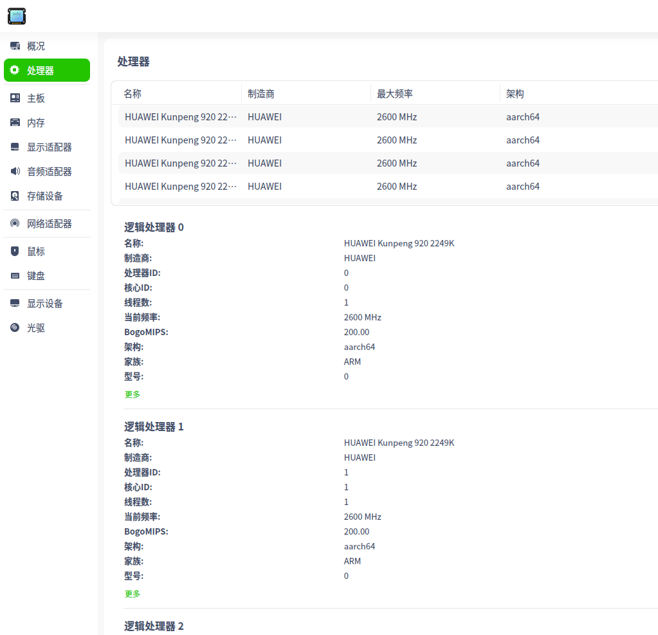This screenshot has width=658, height=635.
Task: Select the 显示适配器 display adapter icon
Action: 15,147
